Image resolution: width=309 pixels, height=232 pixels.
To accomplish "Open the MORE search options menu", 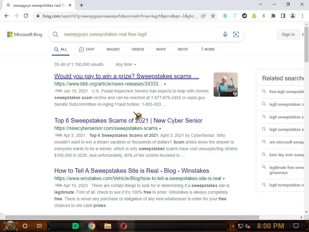I will tap(208, 49).
